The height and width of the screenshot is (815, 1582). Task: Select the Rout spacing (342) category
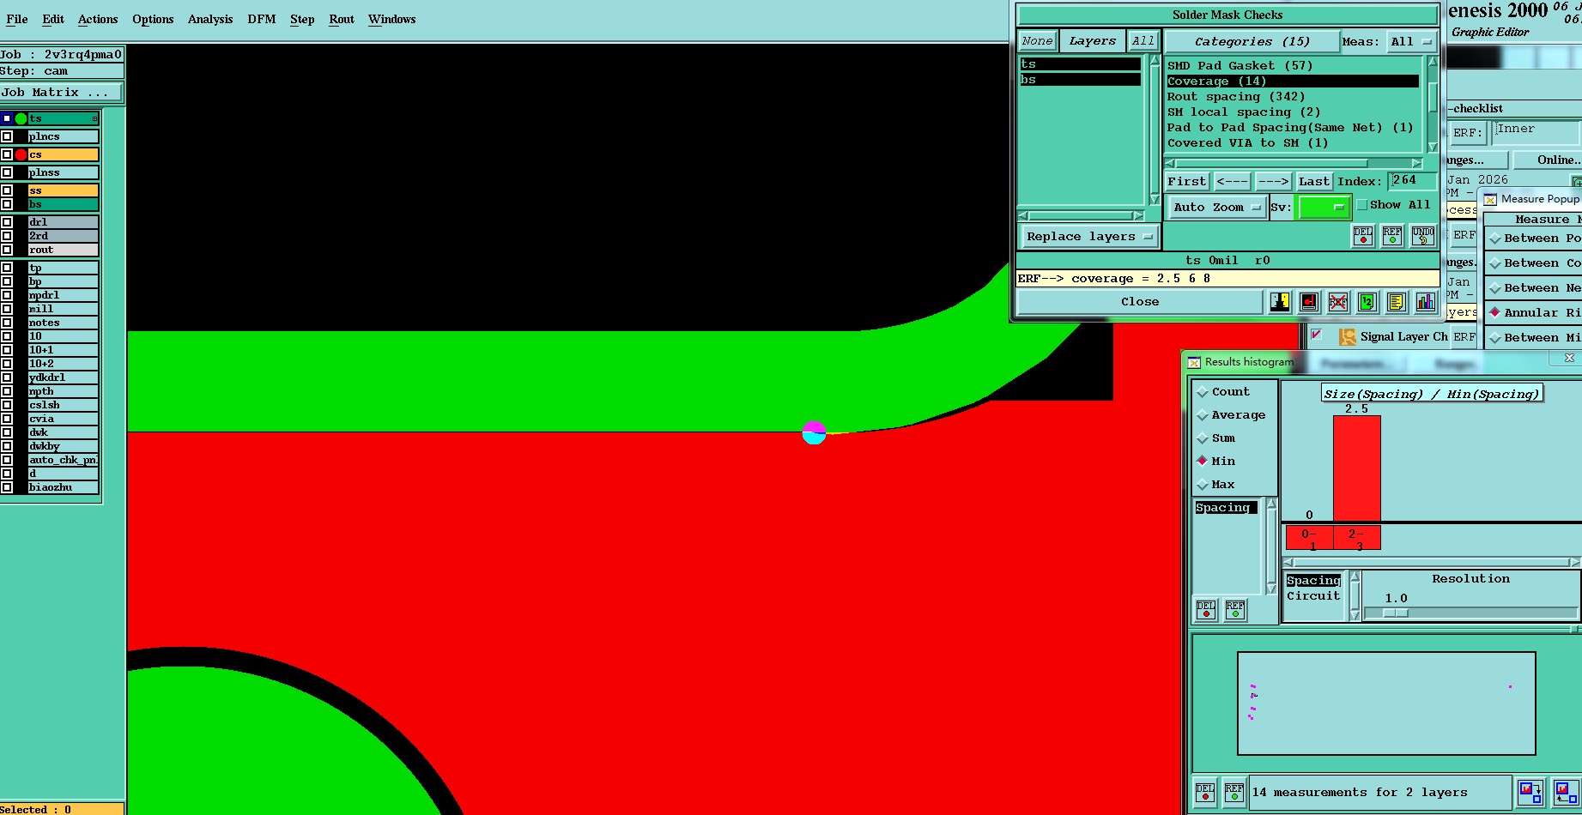1235,97
